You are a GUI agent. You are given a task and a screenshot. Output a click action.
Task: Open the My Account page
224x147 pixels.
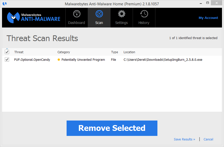click(208, 18)
